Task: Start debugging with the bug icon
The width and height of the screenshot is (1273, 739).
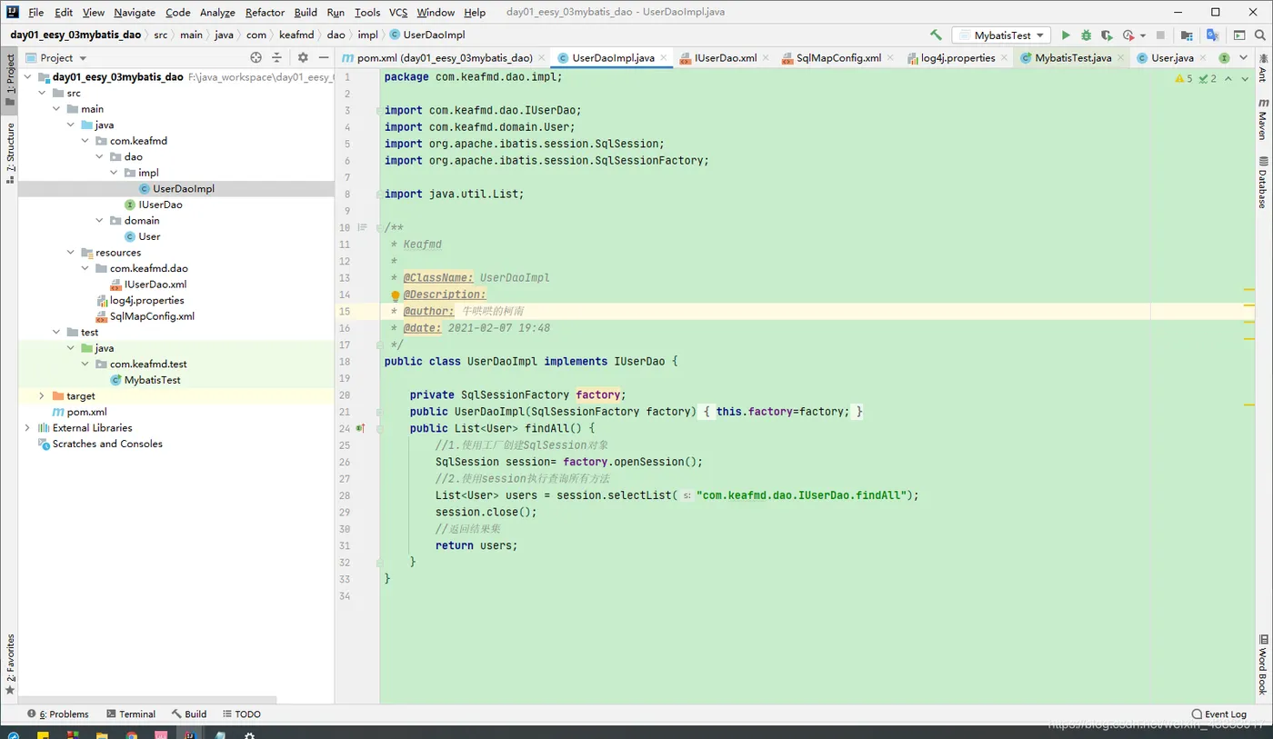Action: pyautogui.click(x=1086, y=35)
